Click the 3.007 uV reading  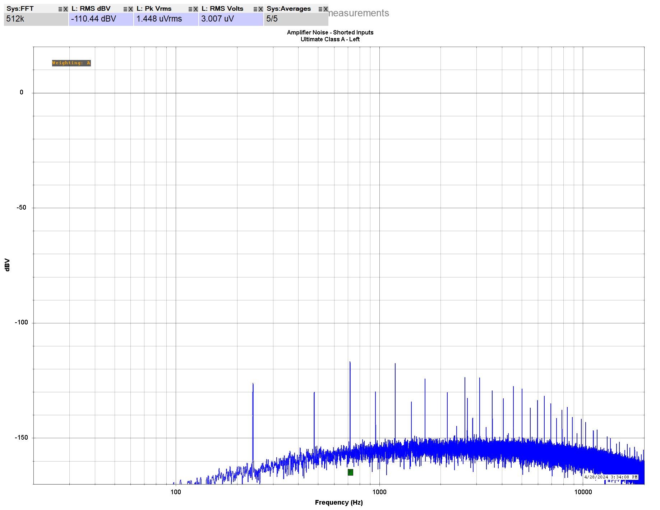click(x=217, y=19)
